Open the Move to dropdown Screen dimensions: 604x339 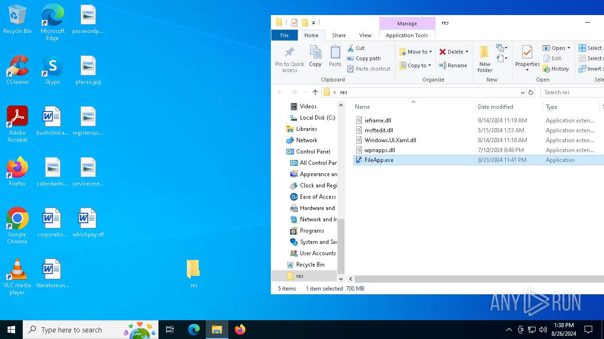[x=415, y=52]
